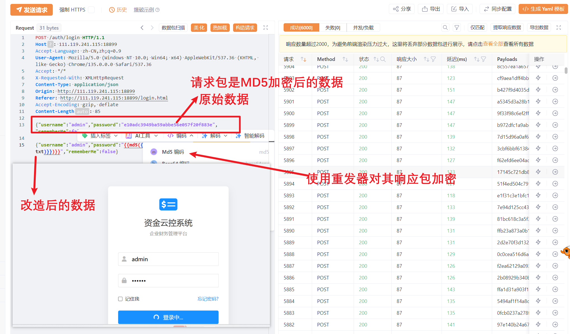Expand the response panel to fullscreen

pyautogui.click(x=559, y=27)
